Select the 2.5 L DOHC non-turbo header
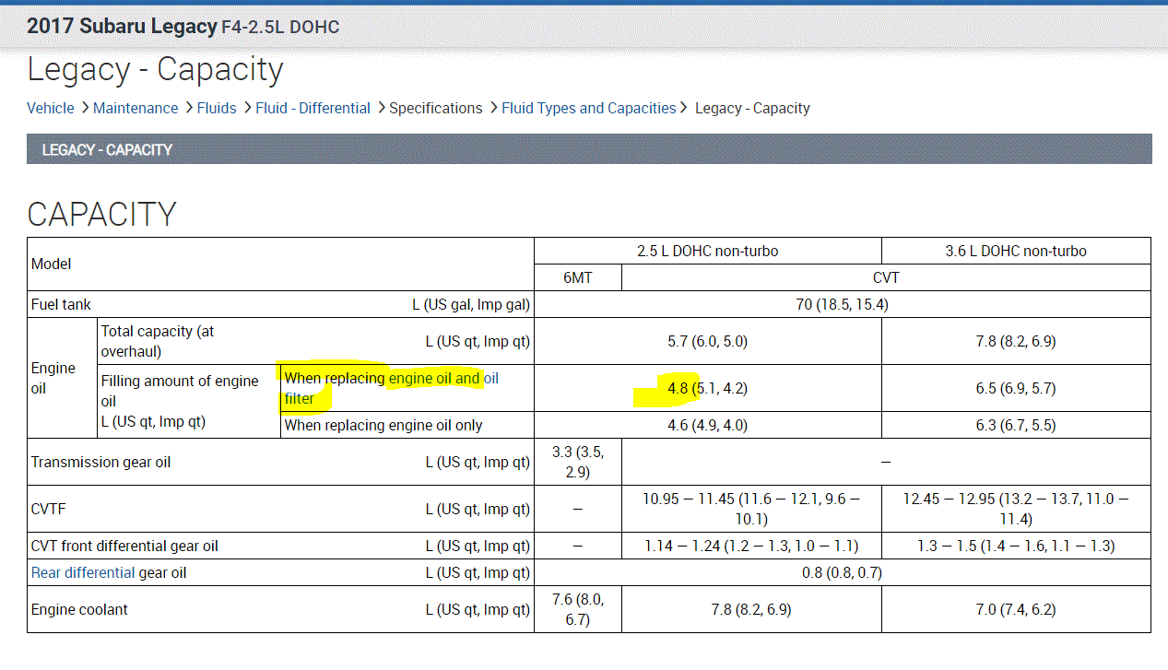This screenshot has width=1168, height=670. pyautogui.click(x=707, y=251)
